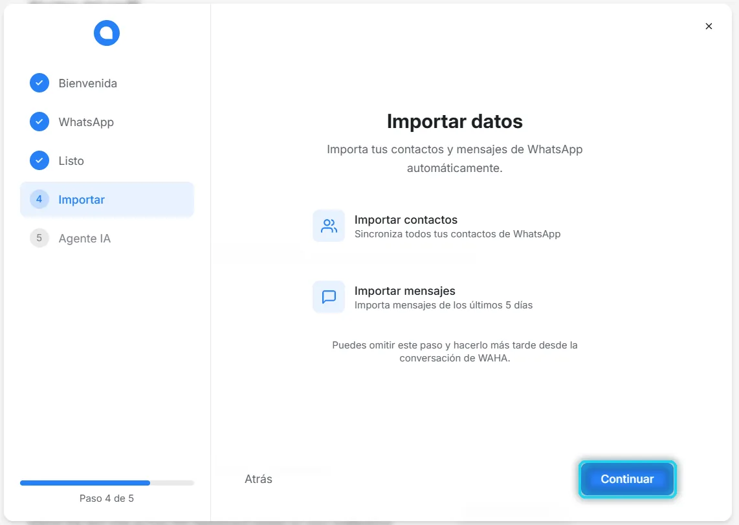Click the blue chat logo icon
The width and height of the screenshot is (739, 525).
point(107,33)
